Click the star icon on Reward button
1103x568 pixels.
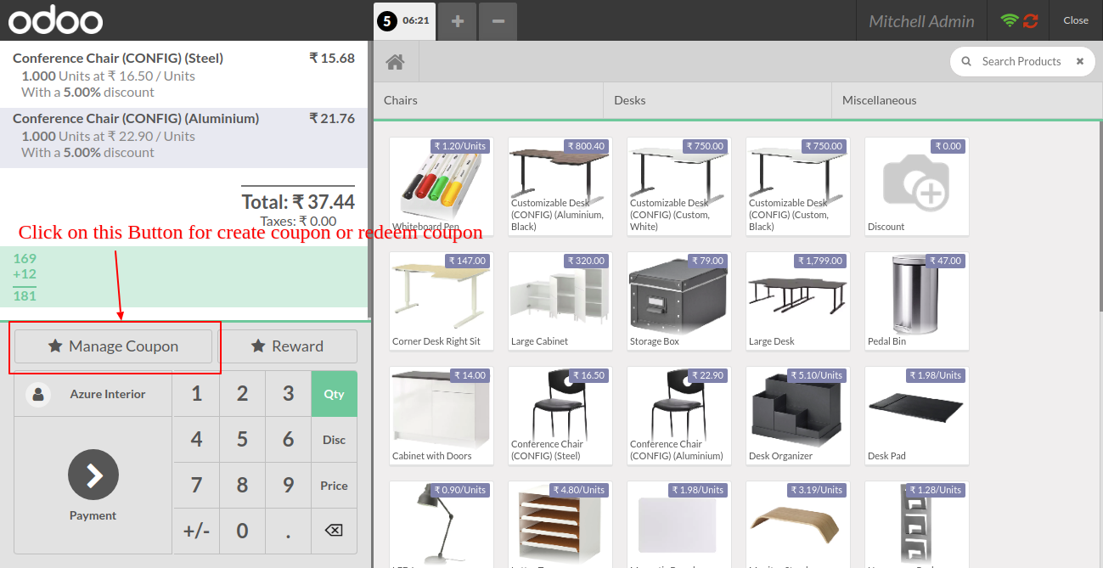(258, 346)
